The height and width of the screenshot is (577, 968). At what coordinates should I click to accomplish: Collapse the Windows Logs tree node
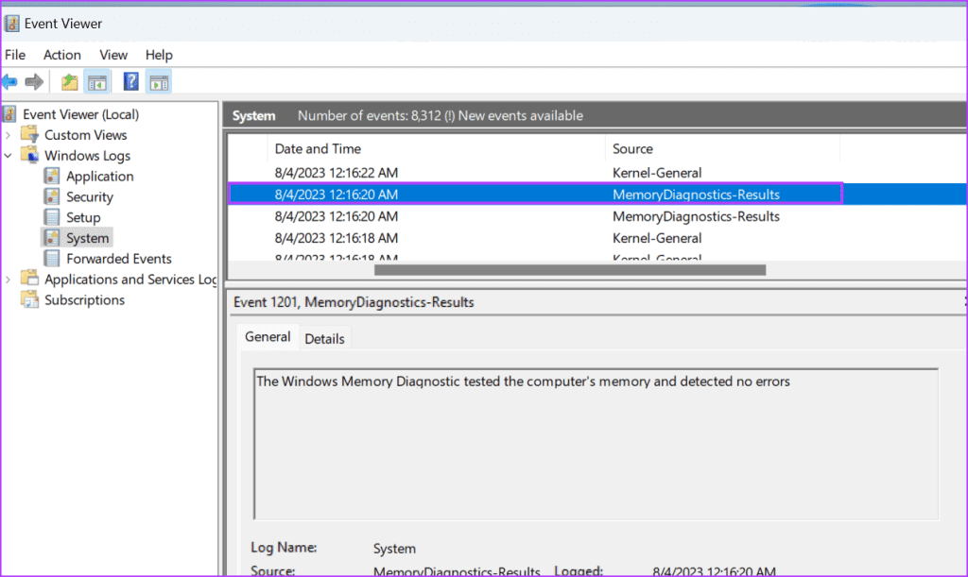(8, 155)
